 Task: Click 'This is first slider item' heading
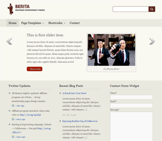(x=45, y=35)
